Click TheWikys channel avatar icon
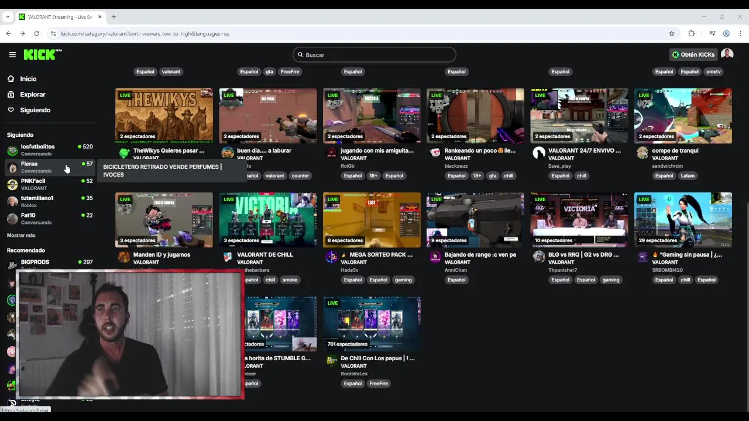The width and height of the screenshot is (749, 421). point(123,153)
